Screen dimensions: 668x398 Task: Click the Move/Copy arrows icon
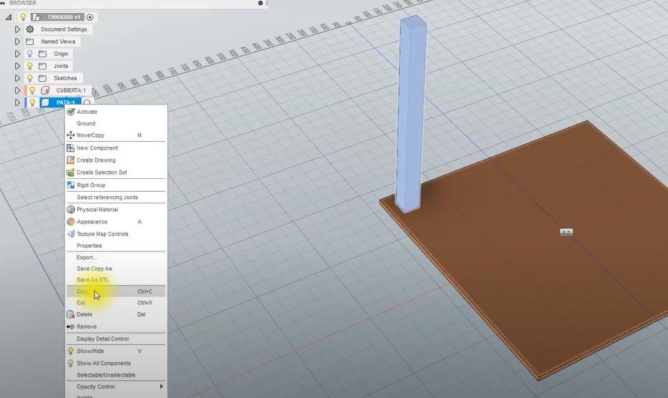point(71,135)
